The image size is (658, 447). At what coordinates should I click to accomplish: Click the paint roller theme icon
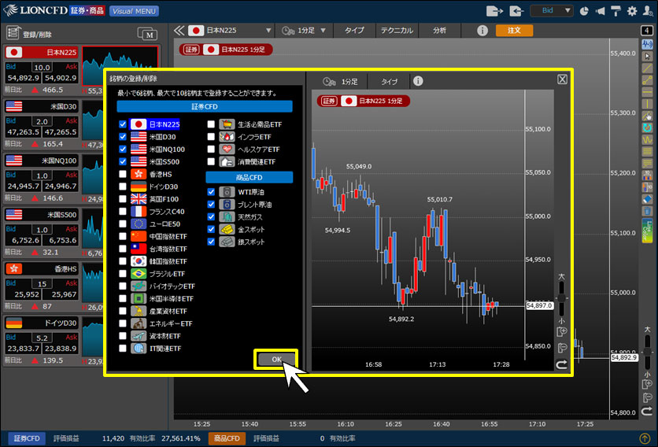[x=614, y=11]
